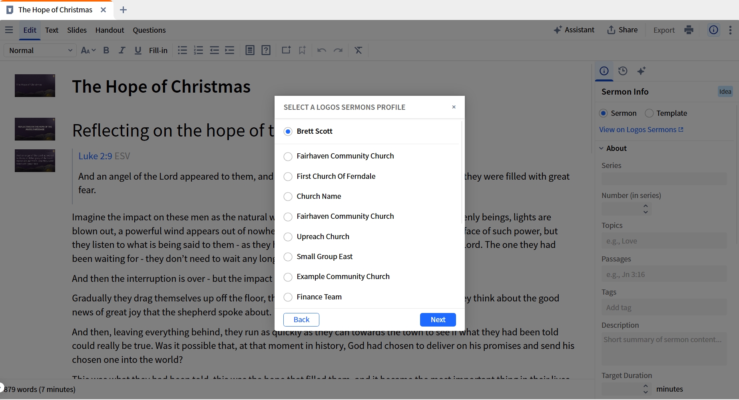Select the Reflecting on the hope slide thumbnail

tap(35, 129)
